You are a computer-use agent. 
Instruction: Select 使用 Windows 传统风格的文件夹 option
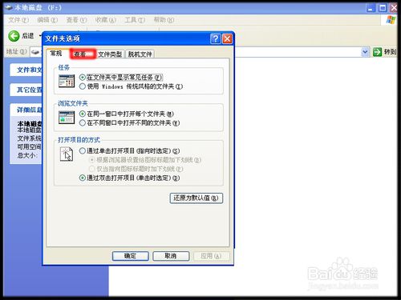(131, 86)
